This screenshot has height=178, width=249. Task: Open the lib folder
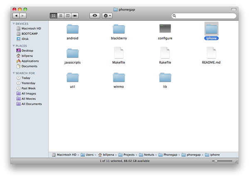165,78
